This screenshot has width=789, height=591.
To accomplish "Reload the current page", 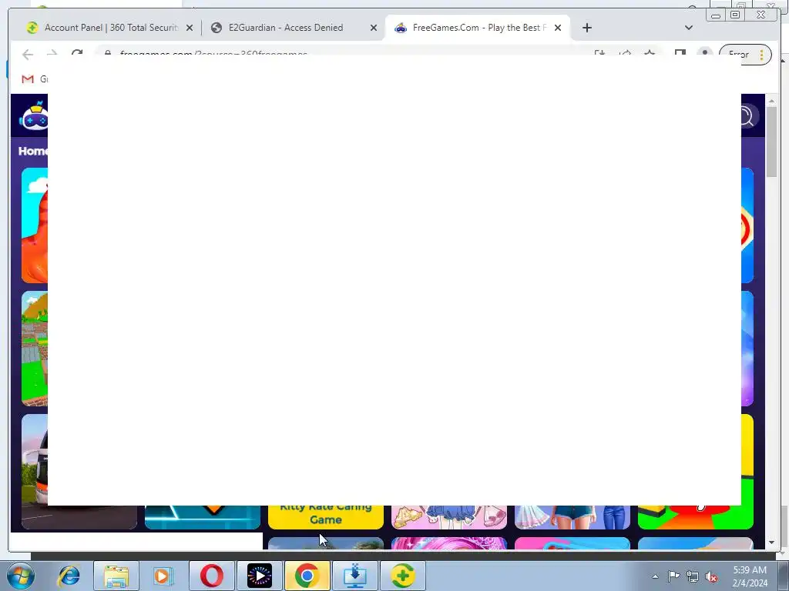I will click(x=76, y=54).
